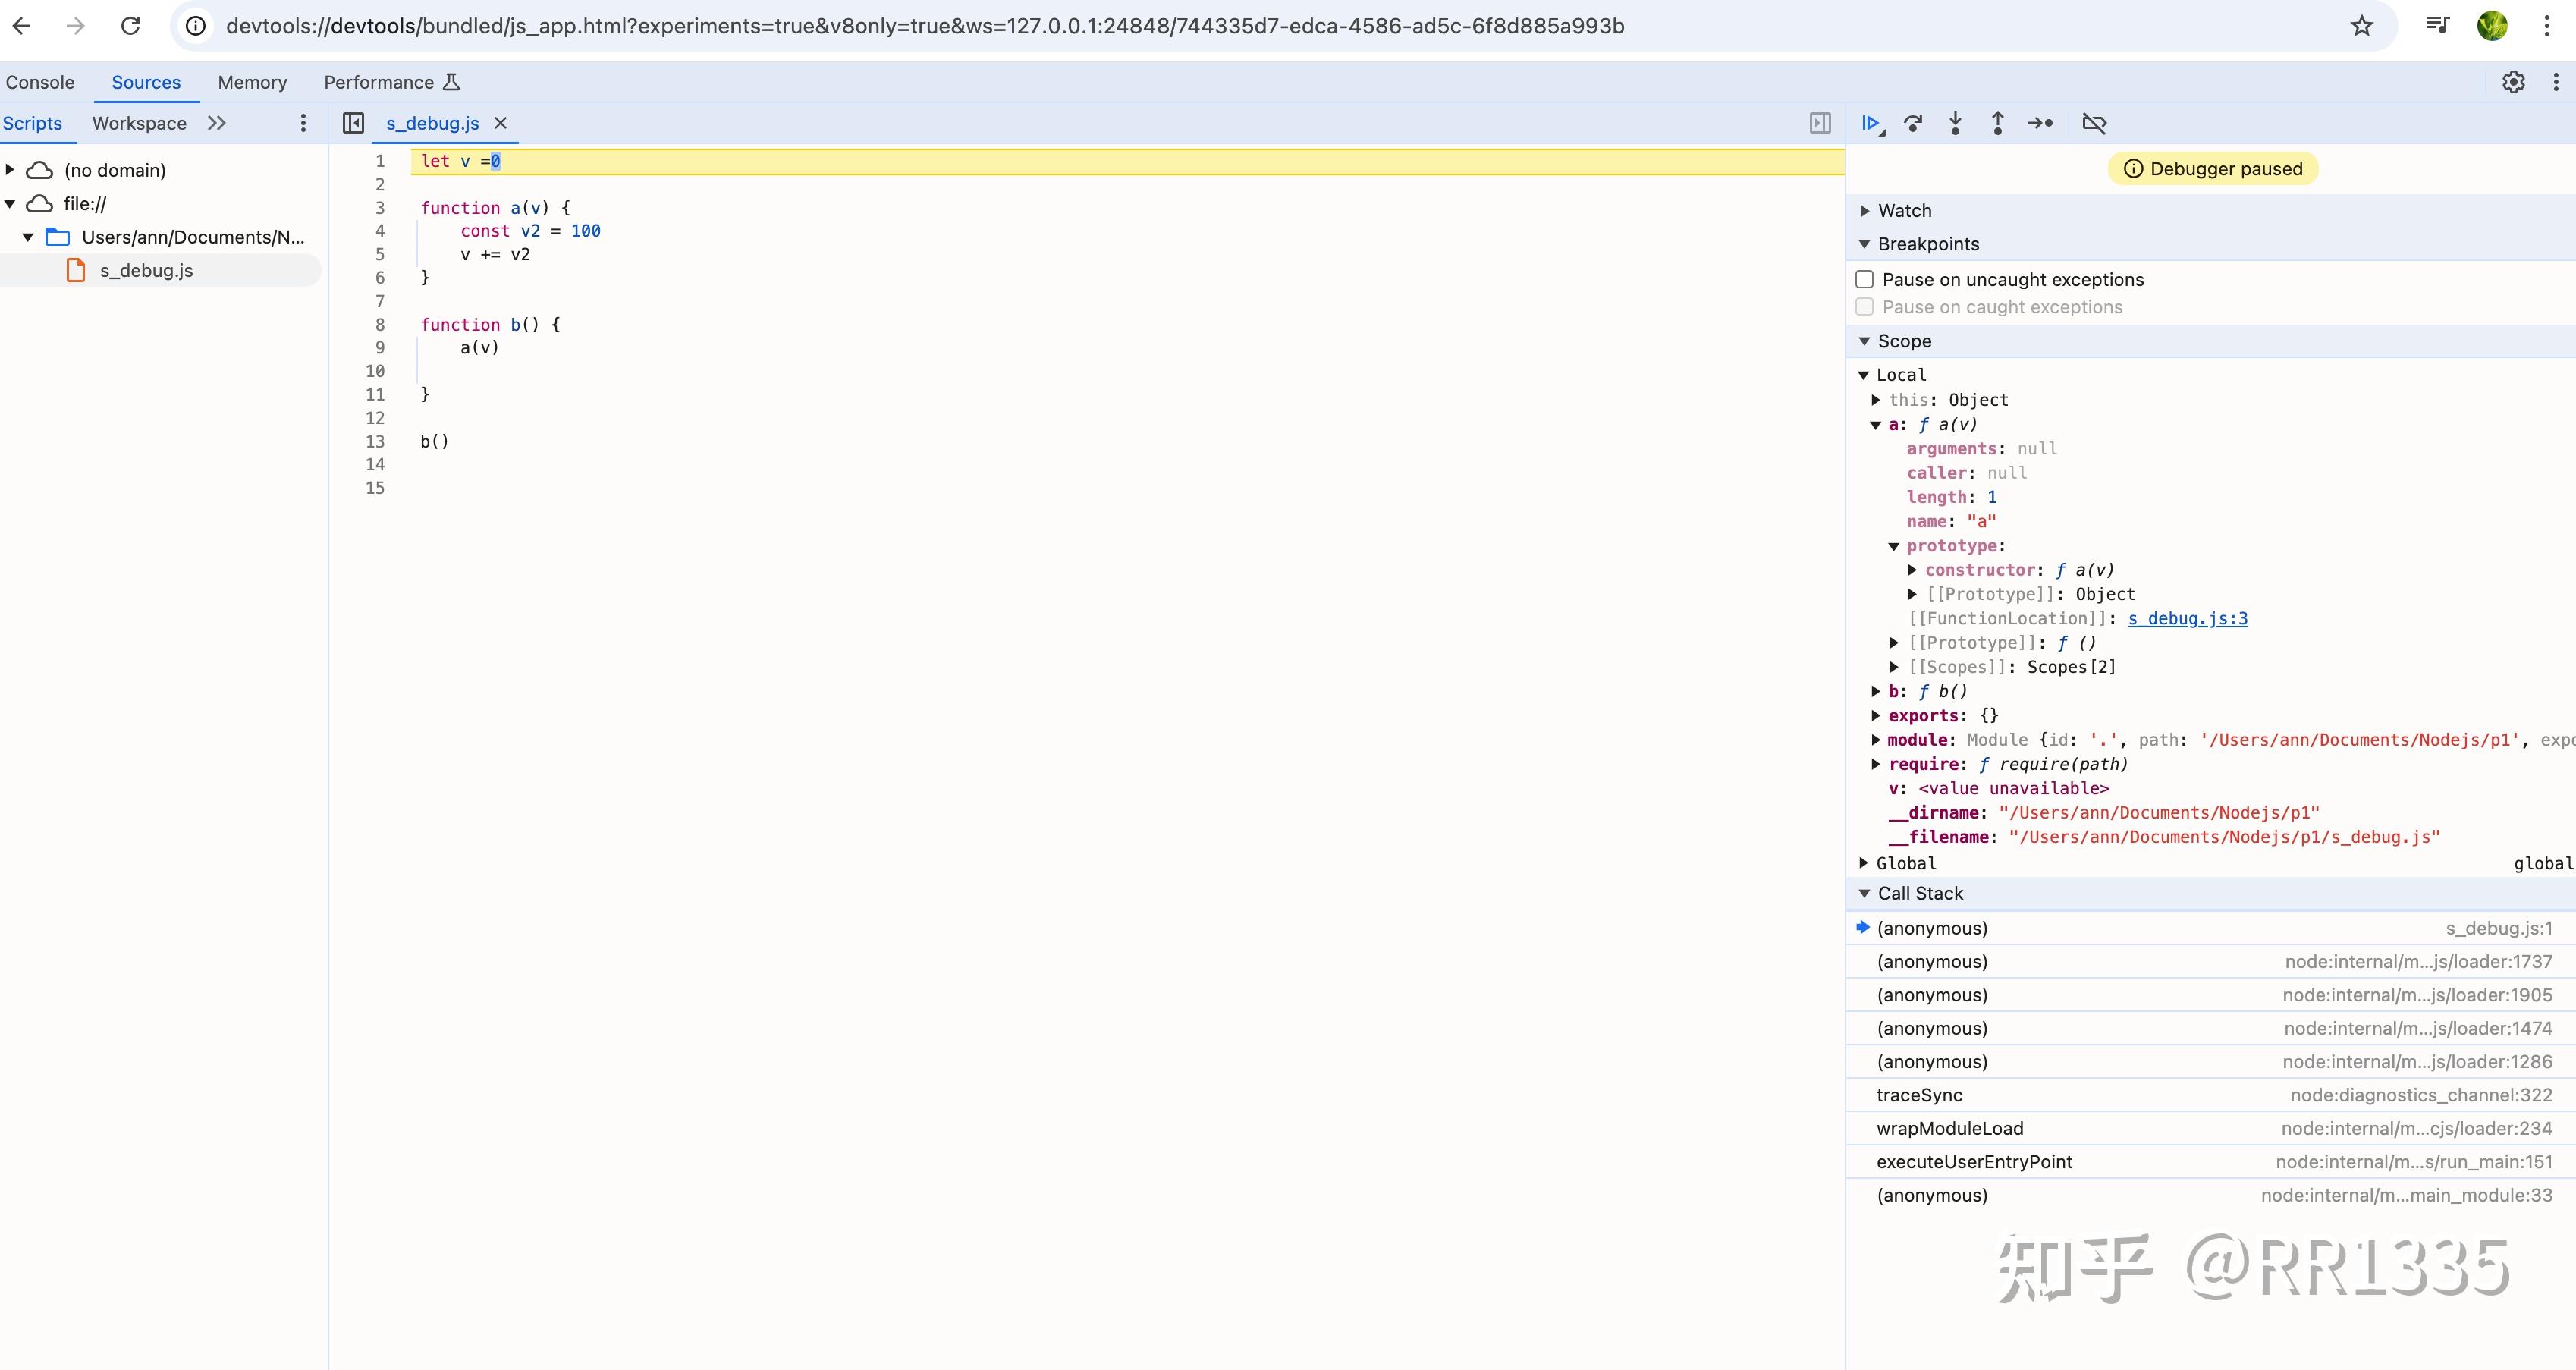Switch to the Memory tab
The width and height of the screenshot is (2576, 1370).
(252, 82)
